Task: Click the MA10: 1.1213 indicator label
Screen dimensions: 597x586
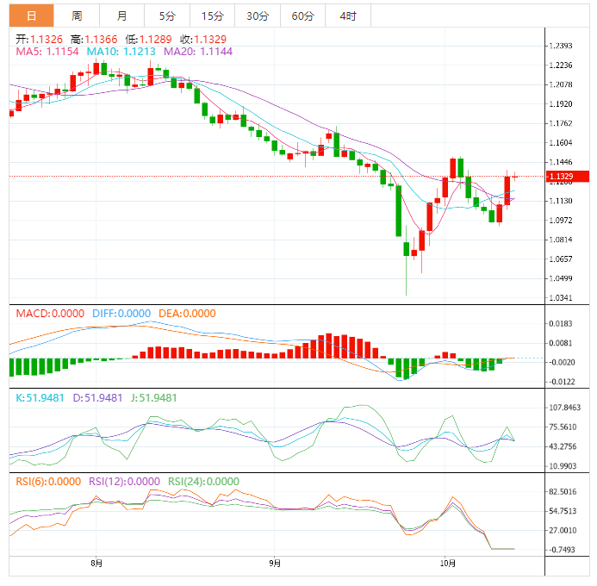Action: point(121,52)
